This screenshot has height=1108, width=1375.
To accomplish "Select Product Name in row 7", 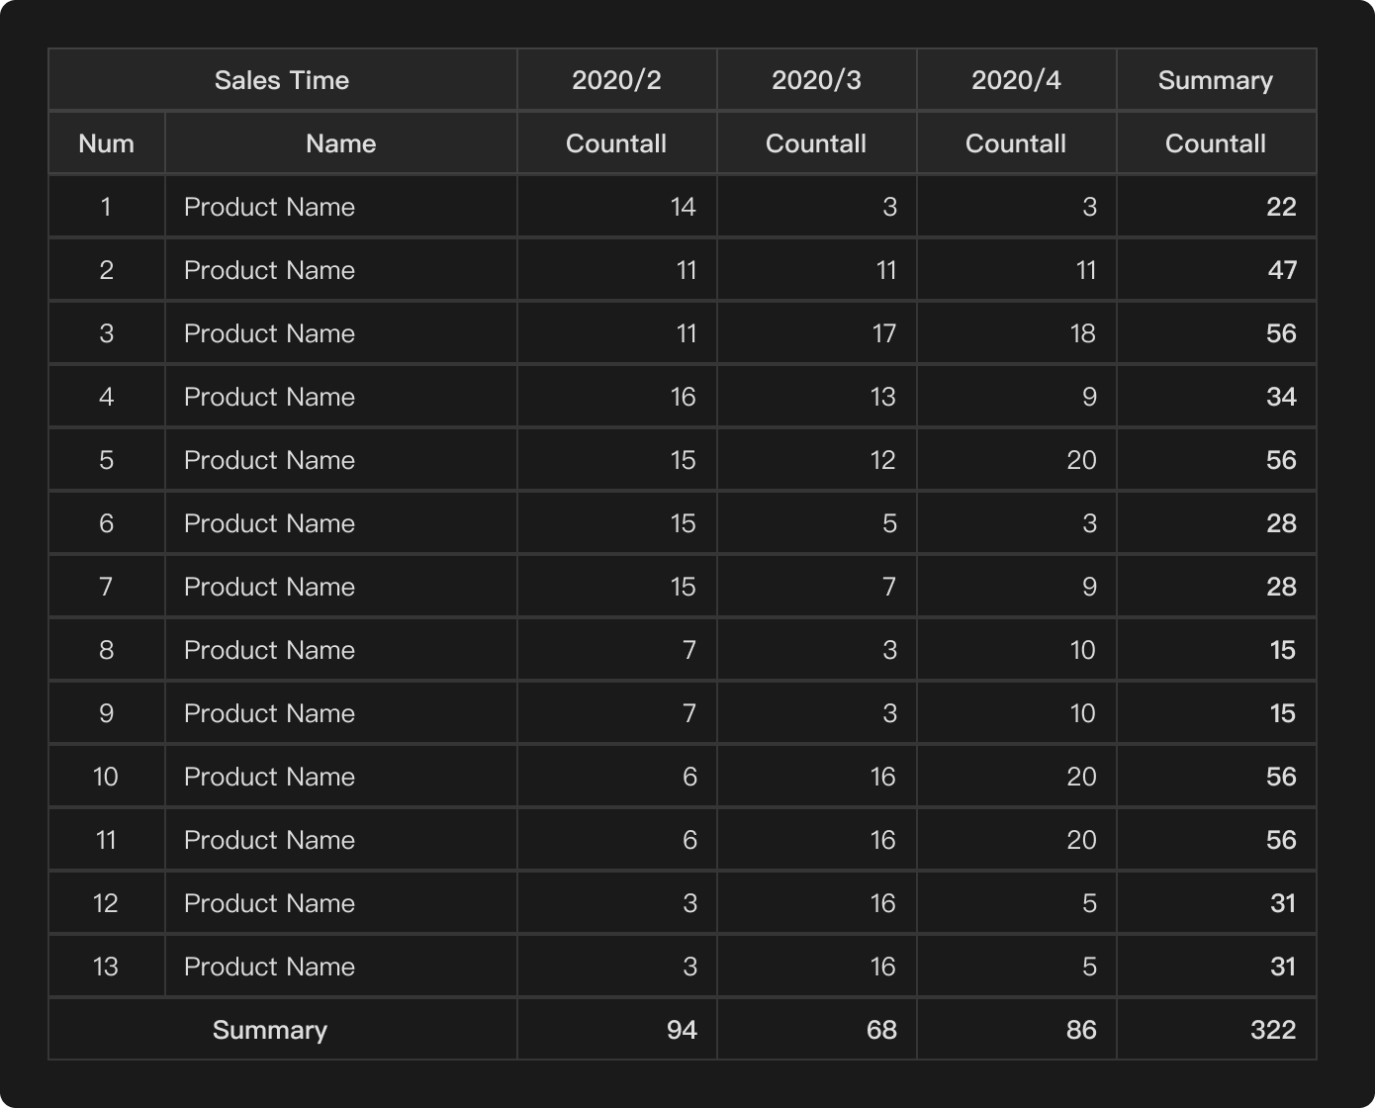I will point(269,587).
